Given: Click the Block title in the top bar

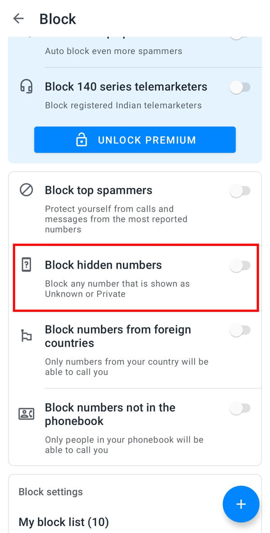Looking at the screenshot, I should pos(58,18).
